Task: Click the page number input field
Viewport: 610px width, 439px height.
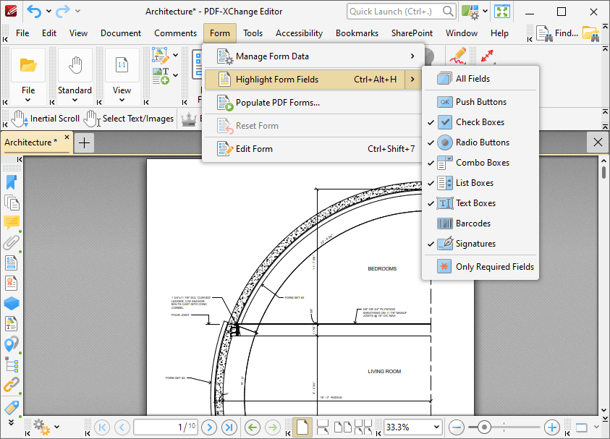Action: pos(165,427)
